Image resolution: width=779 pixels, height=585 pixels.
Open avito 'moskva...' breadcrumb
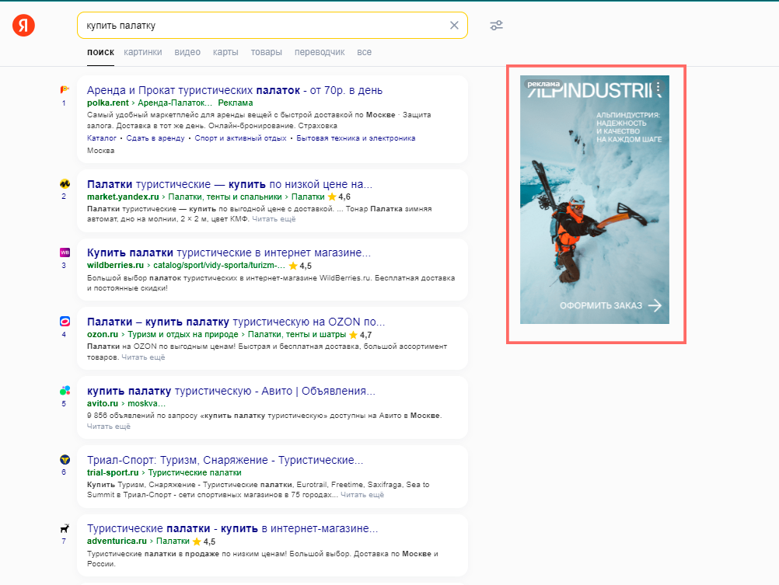point(147,403)
